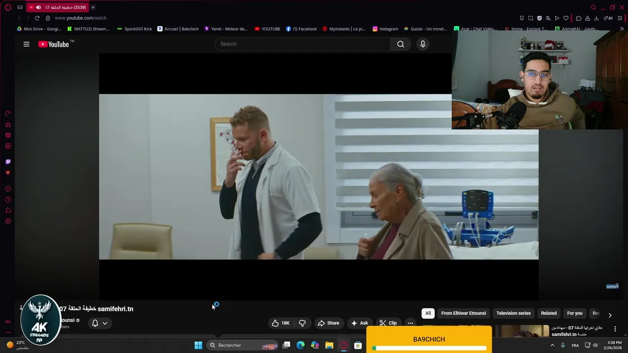
Task: Show hidden system tray icons chevron
Action: (x=552, y=345)
